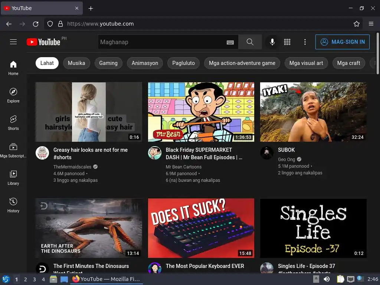Select the Lahat filter chip
The height and width of the screenshot is (285, 380).
click(x=47, y=63)
